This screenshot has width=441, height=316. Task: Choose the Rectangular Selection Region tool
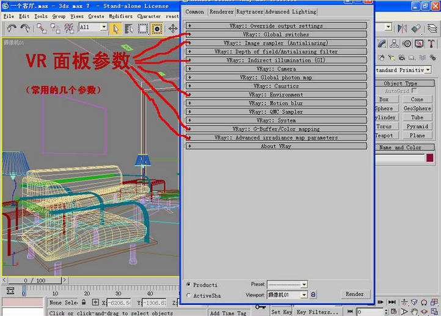point(143,29)
